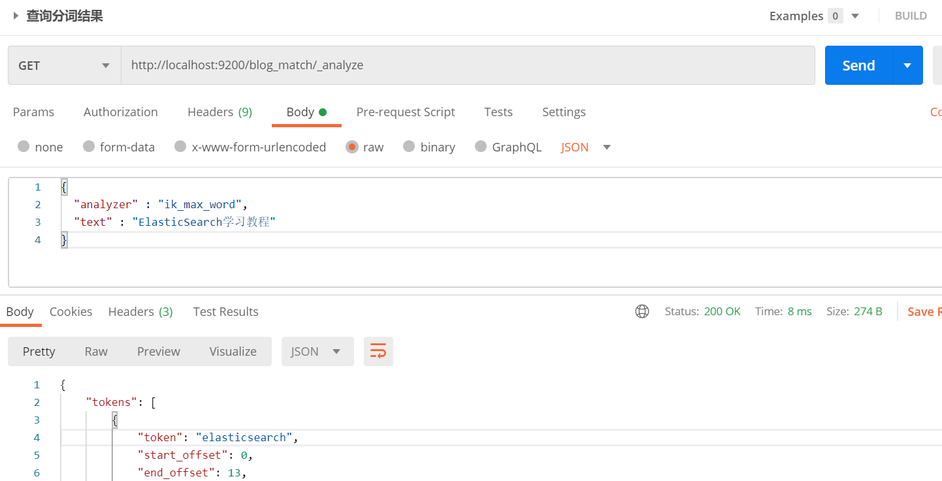This screenshot has height=481, width=942.
Task: Click the green dot on the Body tab
Action: coord(322,112)
